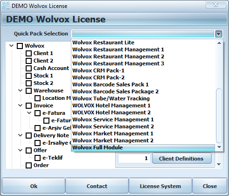Collapse the Warehouse tree node
The image size is (229, 196).
point(20,91)
